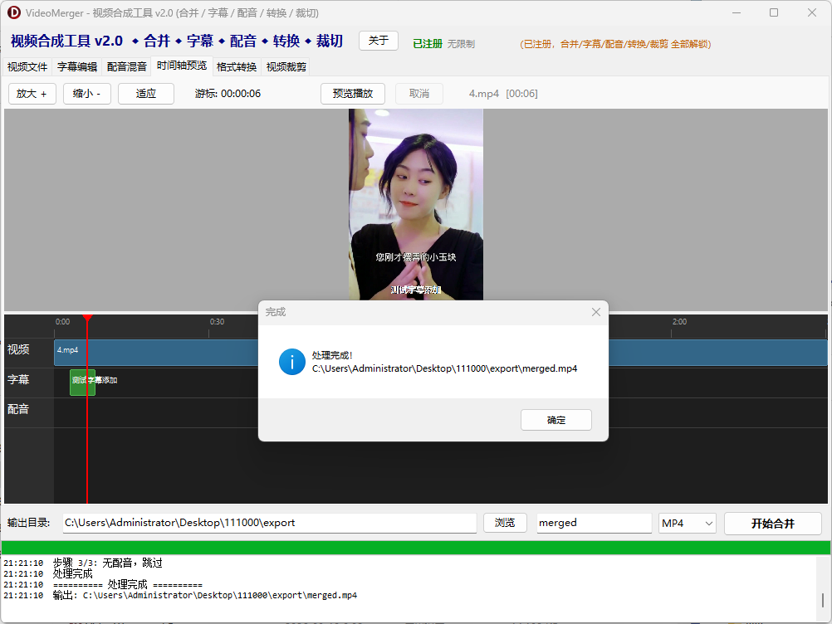832x624 pixels.
Task: Cancel preview using the 取消 button
Action: [x=418, y=94]
